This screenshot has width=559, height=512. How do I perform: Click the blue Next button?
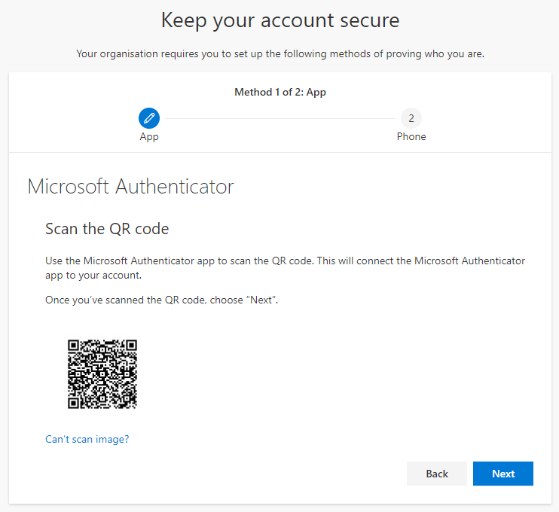pyautogui.click(x=503, y=474)
